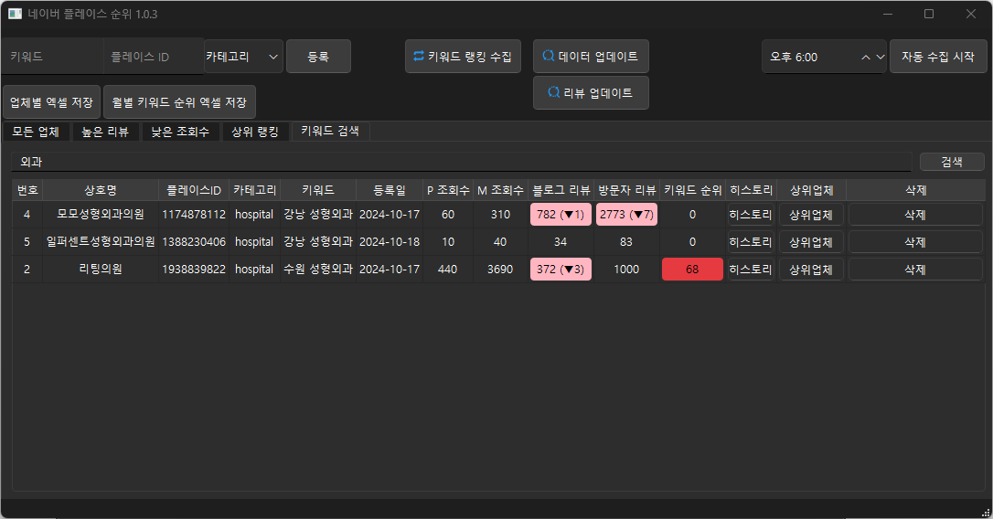993x519 pixels.
Task: Click the pink 2773 (▼7) visitor review cell
Action: tap(627, 215)
